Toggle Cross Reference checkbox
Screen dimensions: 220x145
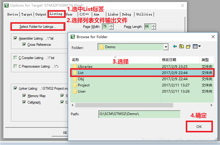click(x=24, y=44)
